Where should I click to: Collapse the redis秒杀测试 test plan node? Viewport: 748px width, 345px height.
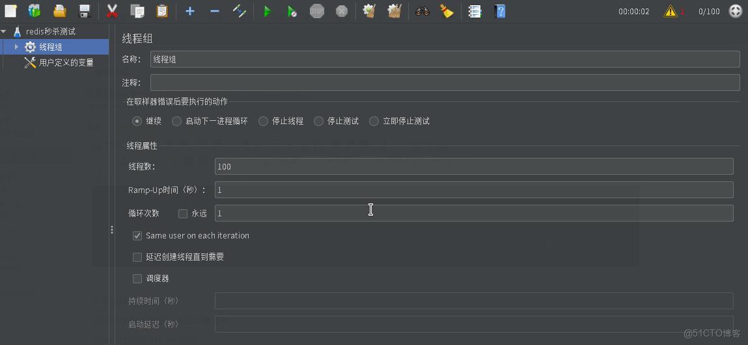pos(5,31)
